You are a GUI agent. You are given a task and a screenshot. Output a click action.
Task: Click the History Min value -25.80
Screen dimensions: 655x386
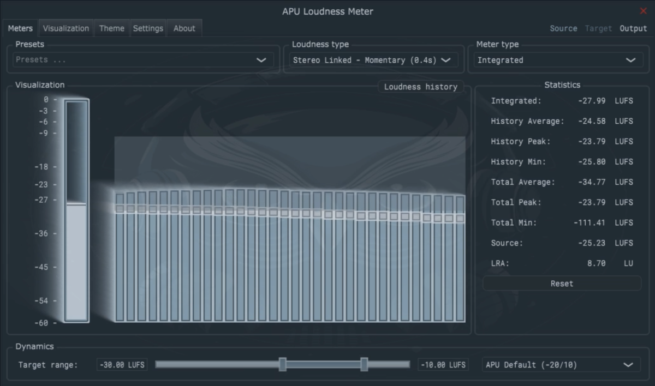pos(592,161)
